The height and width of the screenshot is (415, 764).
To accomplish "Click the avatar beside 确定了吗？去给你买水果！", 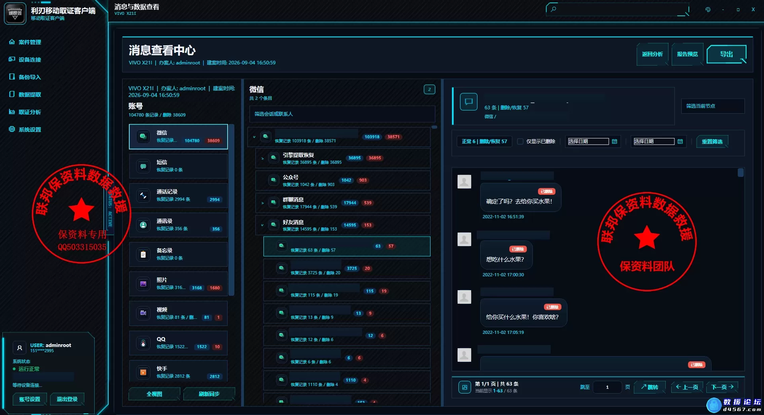I will coord(464,182).
